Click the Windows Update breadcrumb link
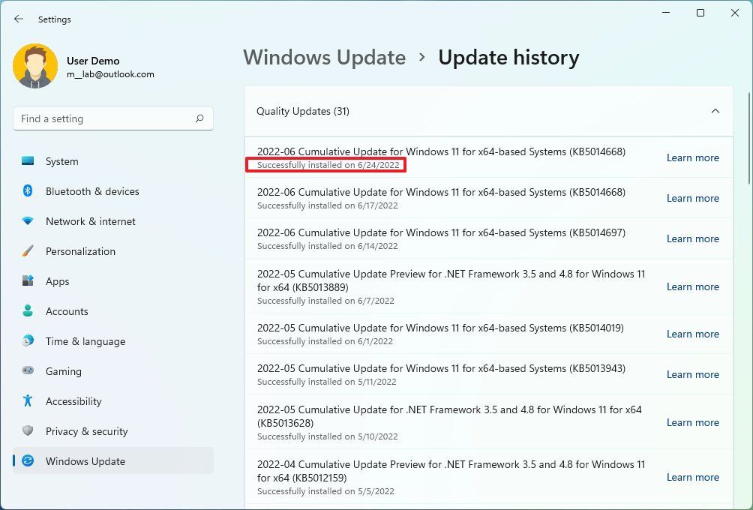This screenshot has height=510, width=753. [324, 58]
